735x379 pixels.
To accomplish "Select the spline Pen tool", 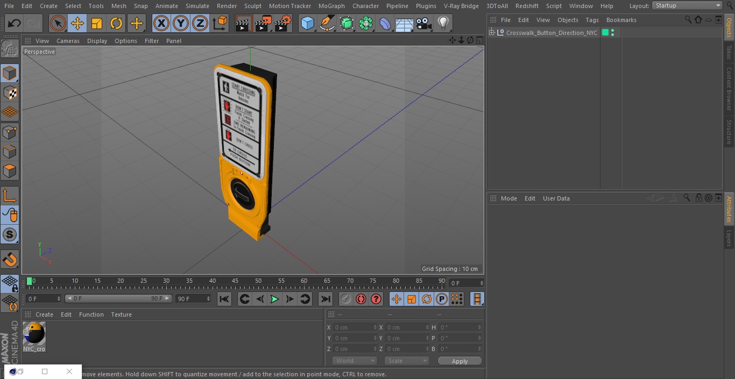I will [x=327, y=23].
